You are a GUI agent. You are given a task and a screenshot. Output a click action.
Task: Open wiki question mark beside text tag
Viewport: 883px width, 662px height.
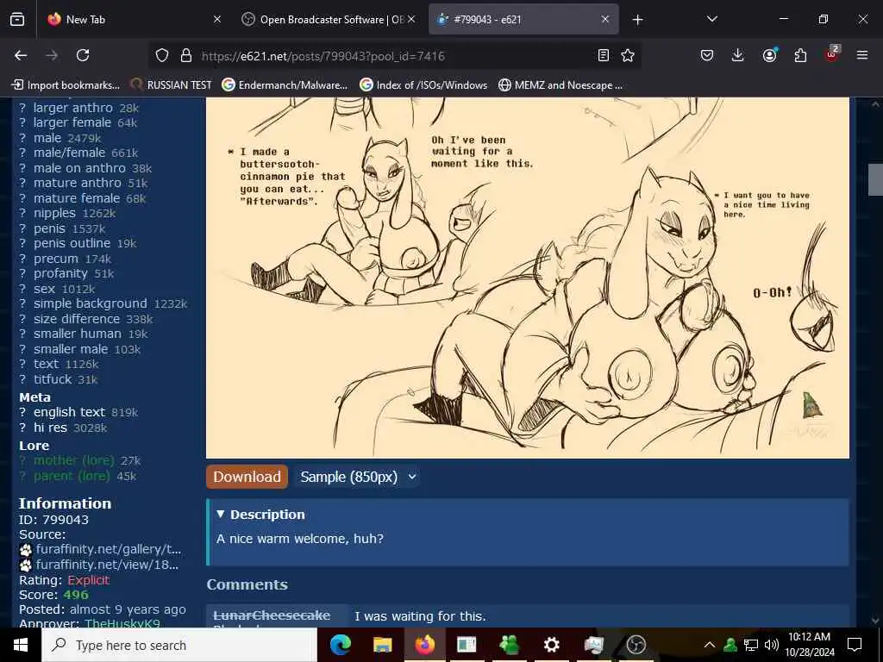click(x=22, y=364)
